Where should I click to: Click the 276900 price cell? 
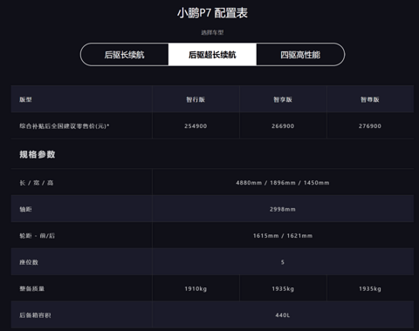click(370, 126)
